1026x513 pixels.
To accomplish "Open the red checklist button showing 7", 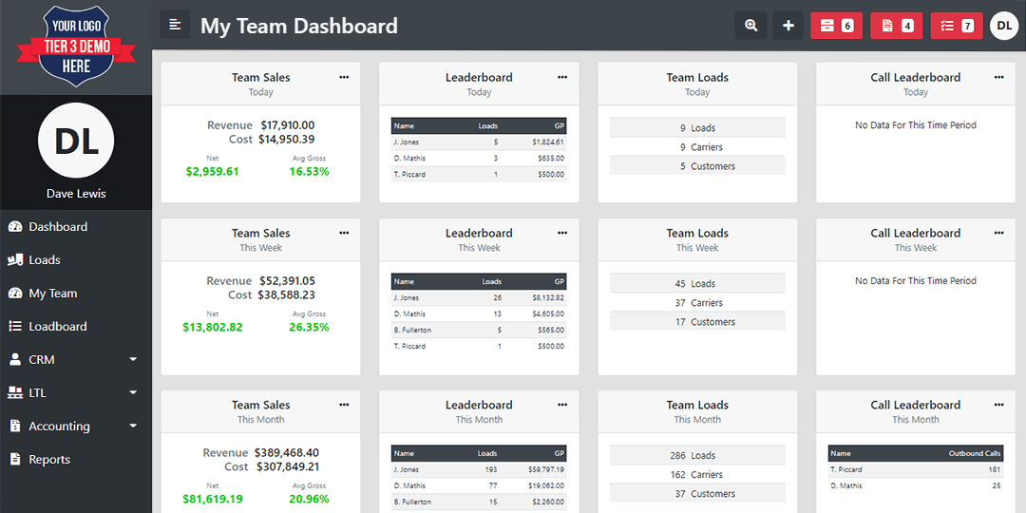I will pyautogui.click(x=957, y=26).
